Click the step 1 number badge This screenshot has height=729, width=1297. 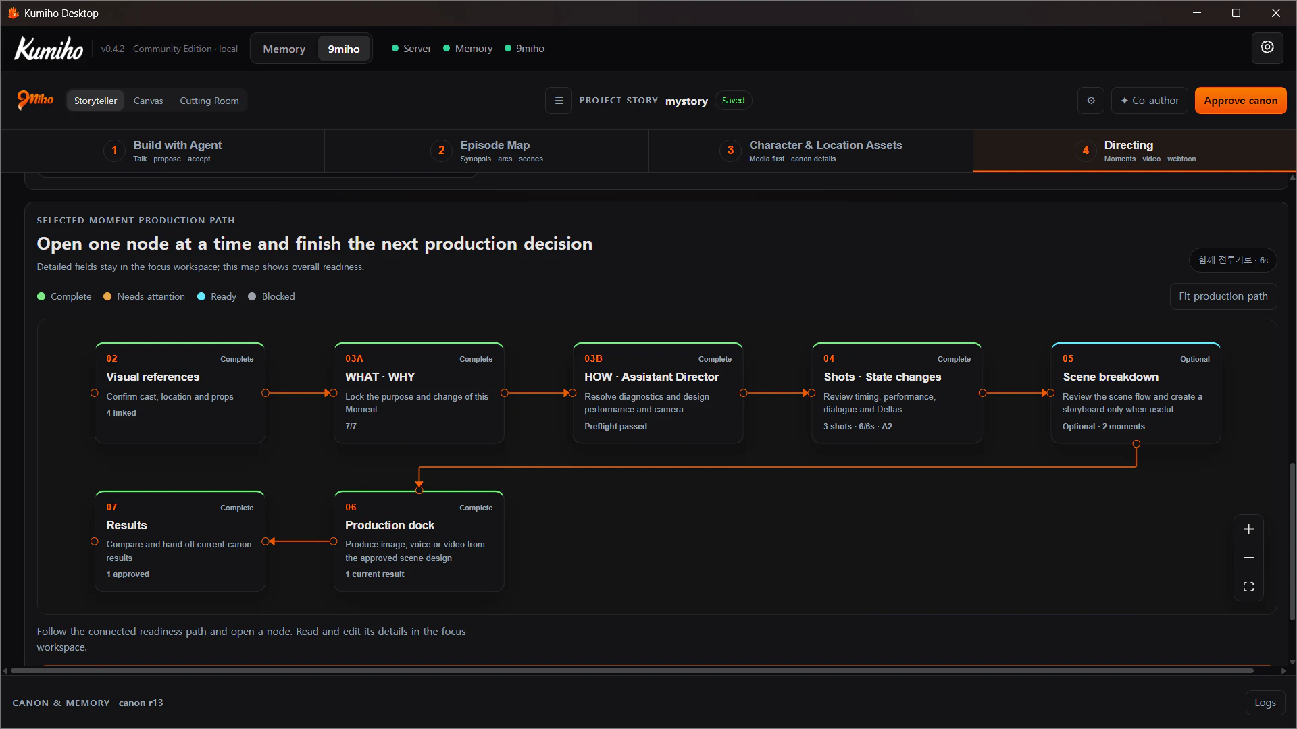coord(114,150)
